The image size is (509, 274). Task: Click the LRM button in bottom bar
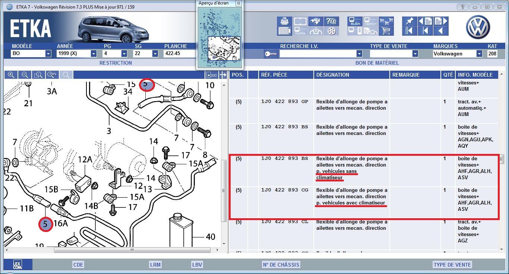click(x=155, y=265)
